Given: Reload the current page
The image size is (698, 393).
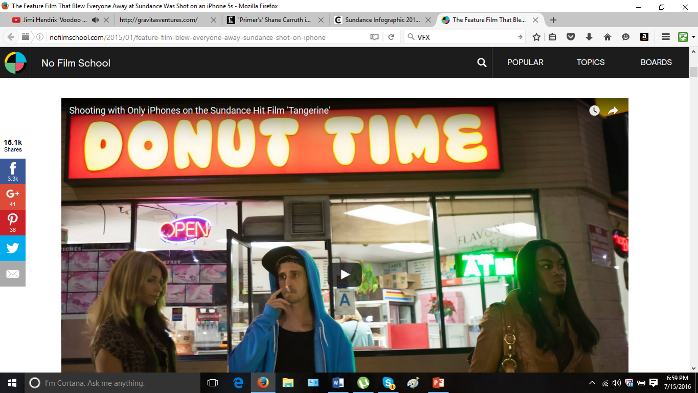Looking at the screenshot, I should point(391,37).
